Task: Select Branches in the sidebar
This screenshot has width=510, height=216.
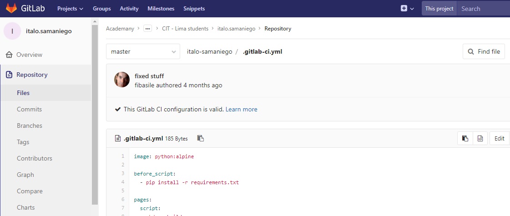Action: 30,126
